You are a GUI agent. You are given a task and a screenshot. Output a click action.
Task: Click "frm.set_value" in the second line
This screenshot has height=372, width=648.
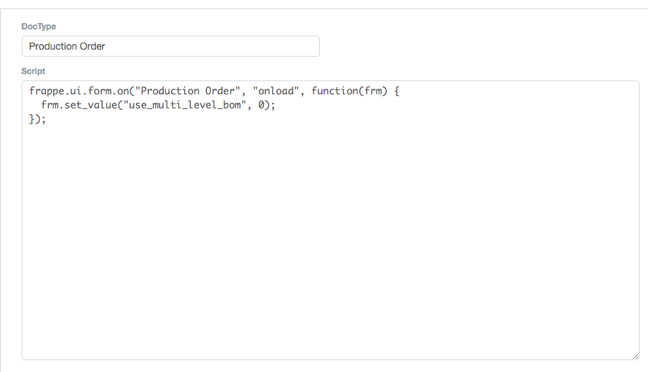[79, 105]
